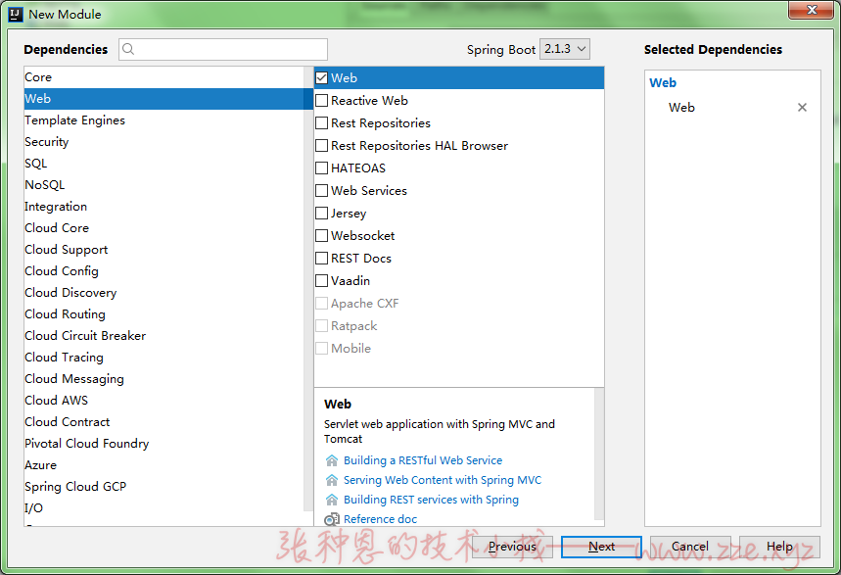Select the Cloud AWS category
The height and width of the screenshot is (575, 841).
click(164, 401)
